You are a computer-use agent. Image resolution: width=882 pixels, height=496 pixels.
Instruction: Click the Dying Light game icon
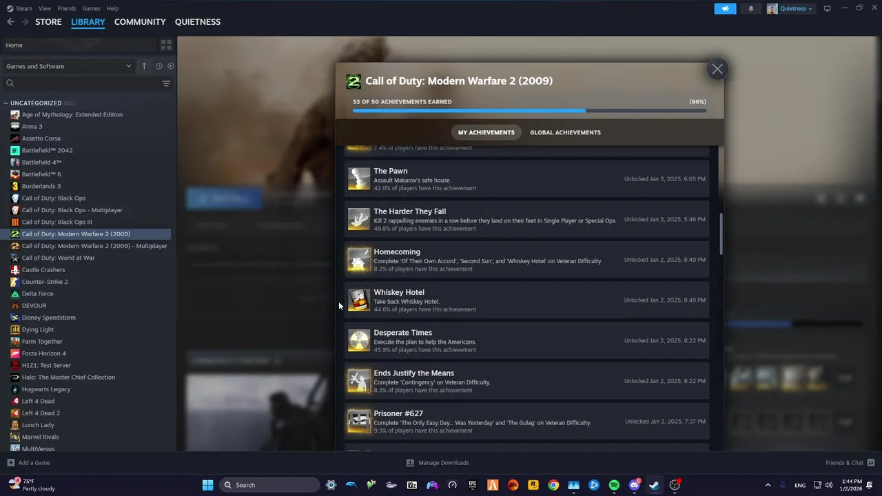(15, 329)
